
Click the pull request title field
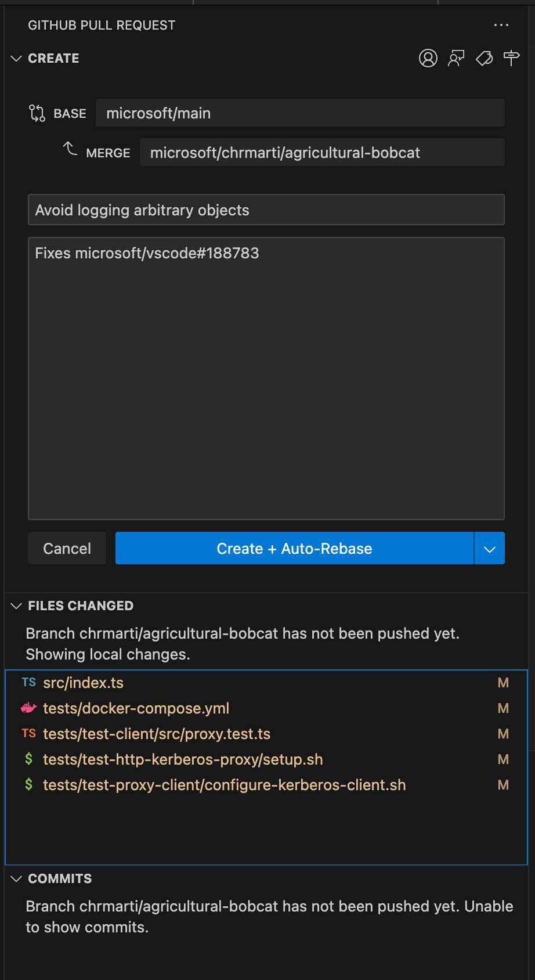(266, 210)
